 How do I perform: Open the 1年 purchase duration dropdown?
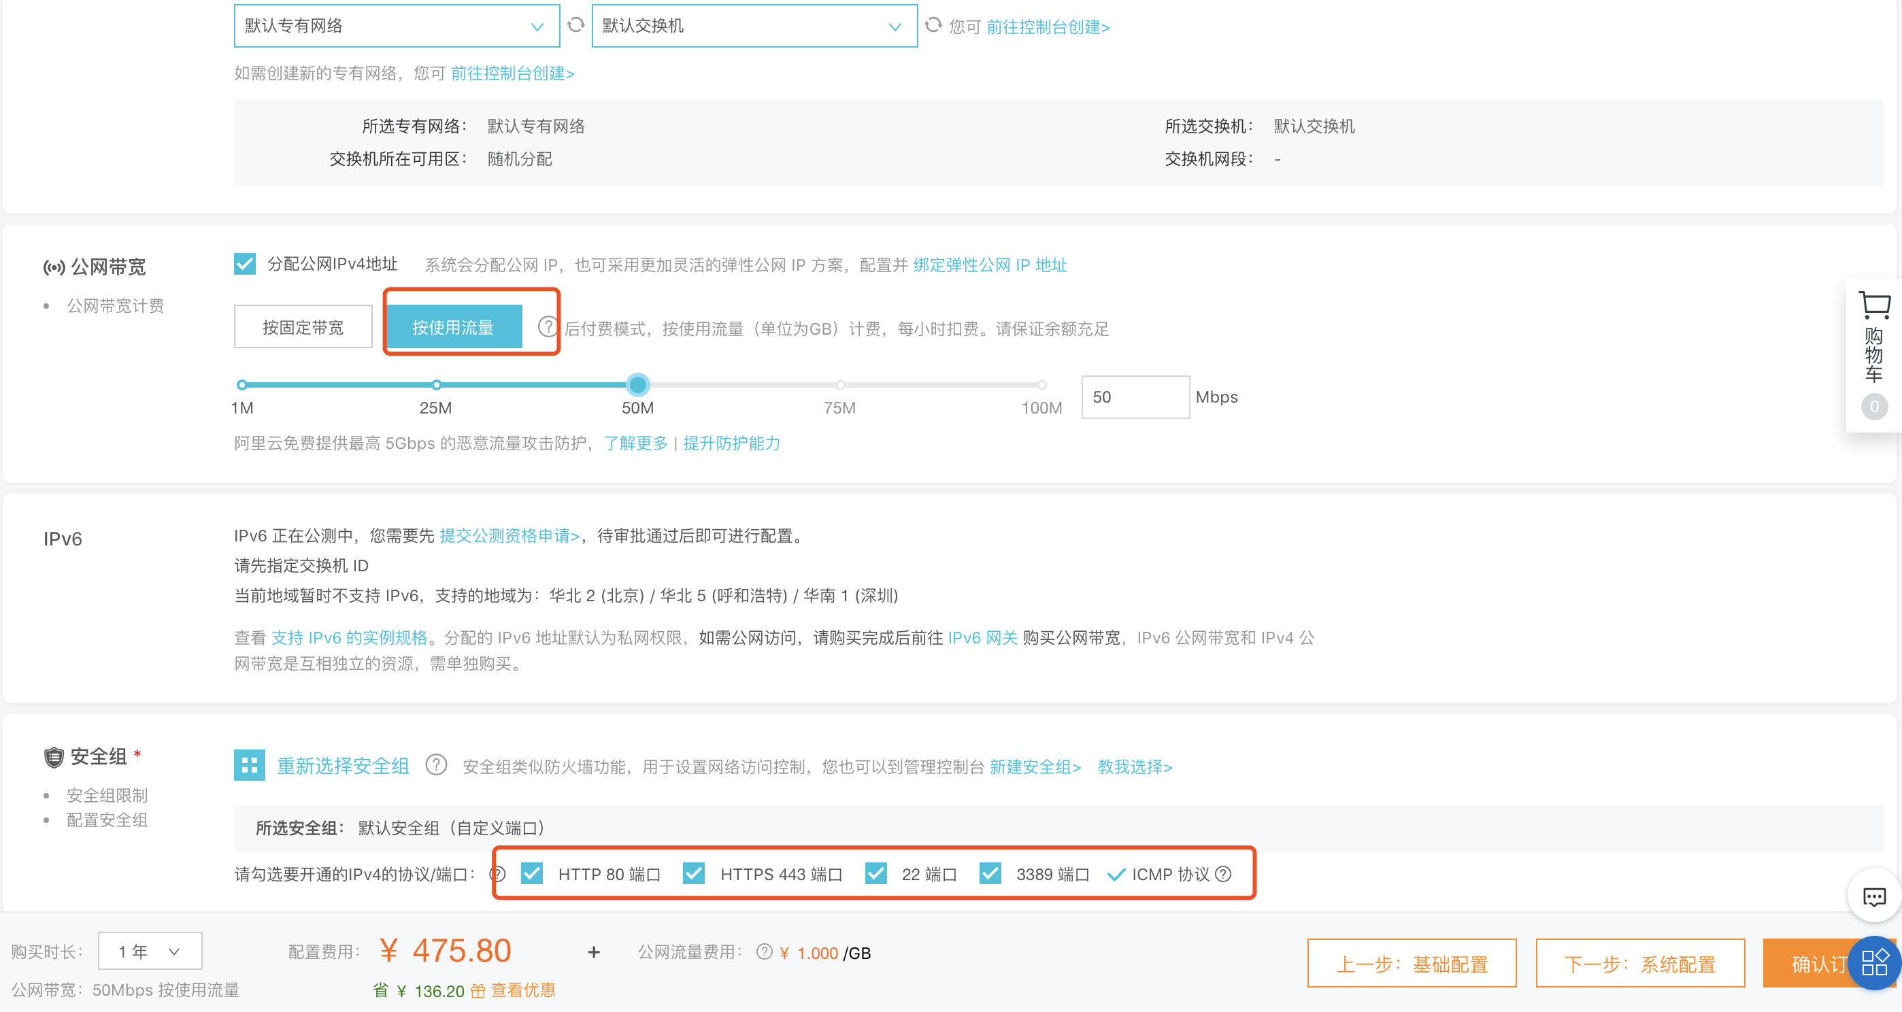pos(149,951)
